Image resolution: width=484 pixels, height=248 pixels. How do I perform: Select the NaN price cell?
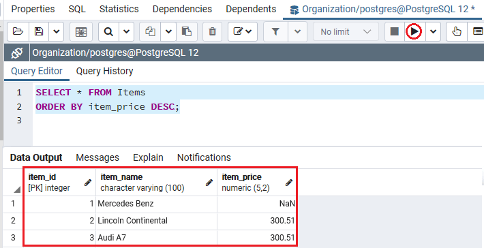(257, 204)
